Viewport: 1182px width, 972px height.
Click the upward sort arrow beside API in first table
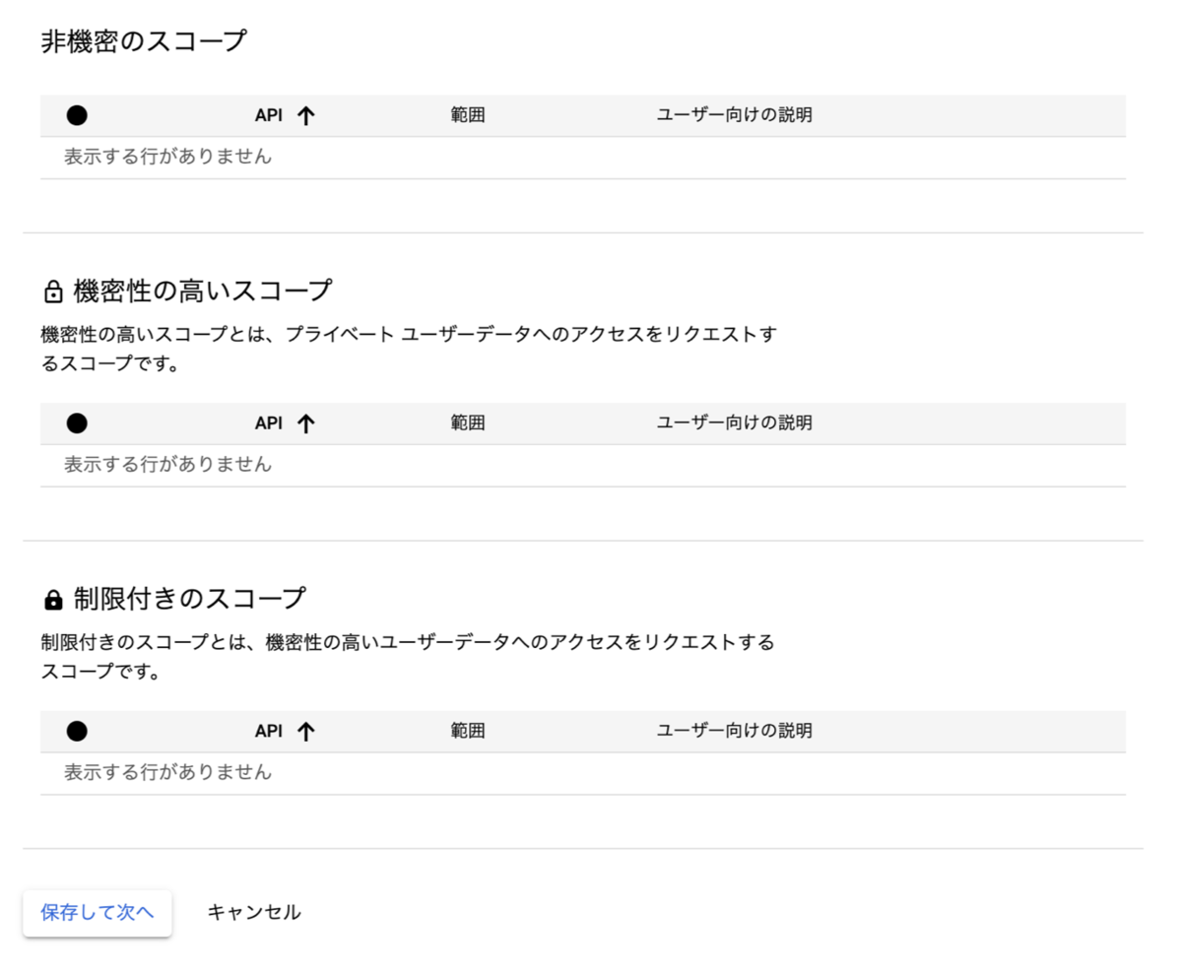[306, 114]
